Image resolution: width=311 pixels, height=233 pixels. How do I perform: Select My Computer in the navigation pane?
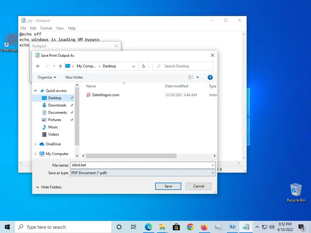pyautogui.click(x=57, y=154)
